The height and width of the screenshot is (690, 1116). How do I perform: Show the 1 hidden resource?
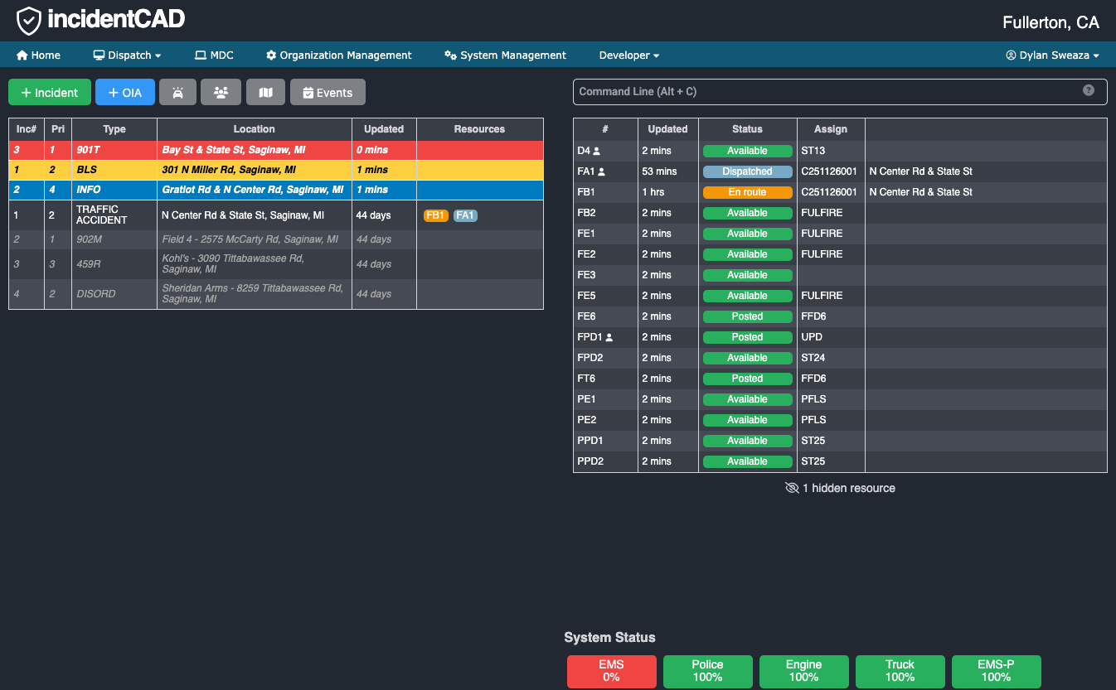click(x=840, y=488)
